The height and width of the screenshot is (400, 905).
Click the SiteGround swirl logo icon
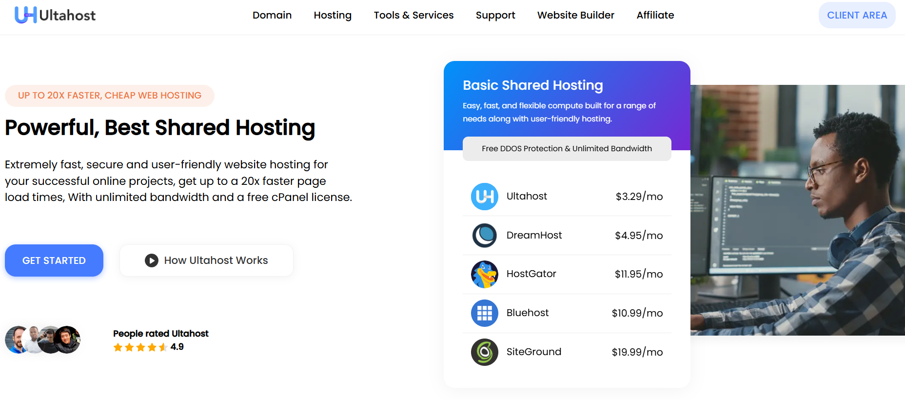click(485, 352)
